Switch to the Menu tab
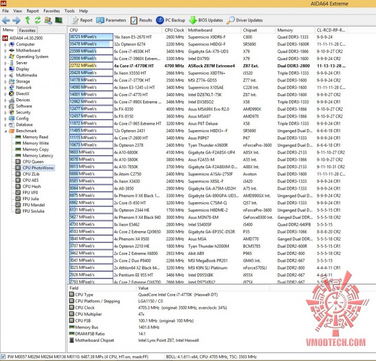The height and width of the screenshot is (361, 376). (x=8, y=30)
